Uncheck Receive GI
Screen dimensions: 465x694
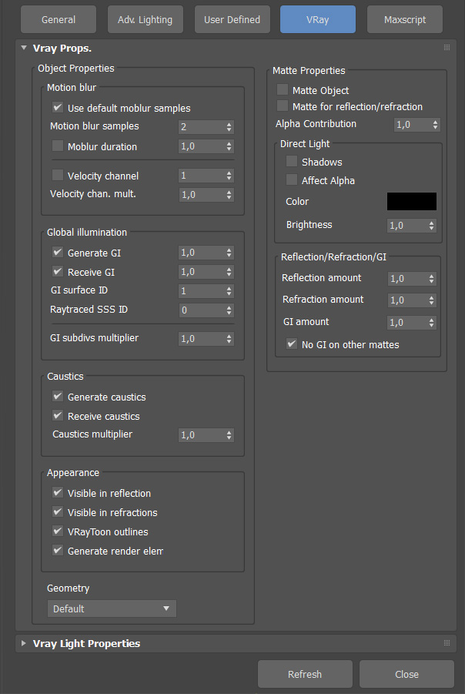coord(58,271)
